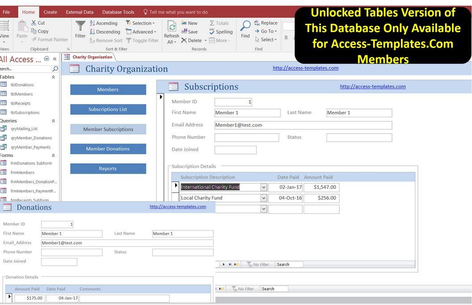Collapse the navigation pane with double chevron
Screen dimensions: 472x305
[55, 59]
